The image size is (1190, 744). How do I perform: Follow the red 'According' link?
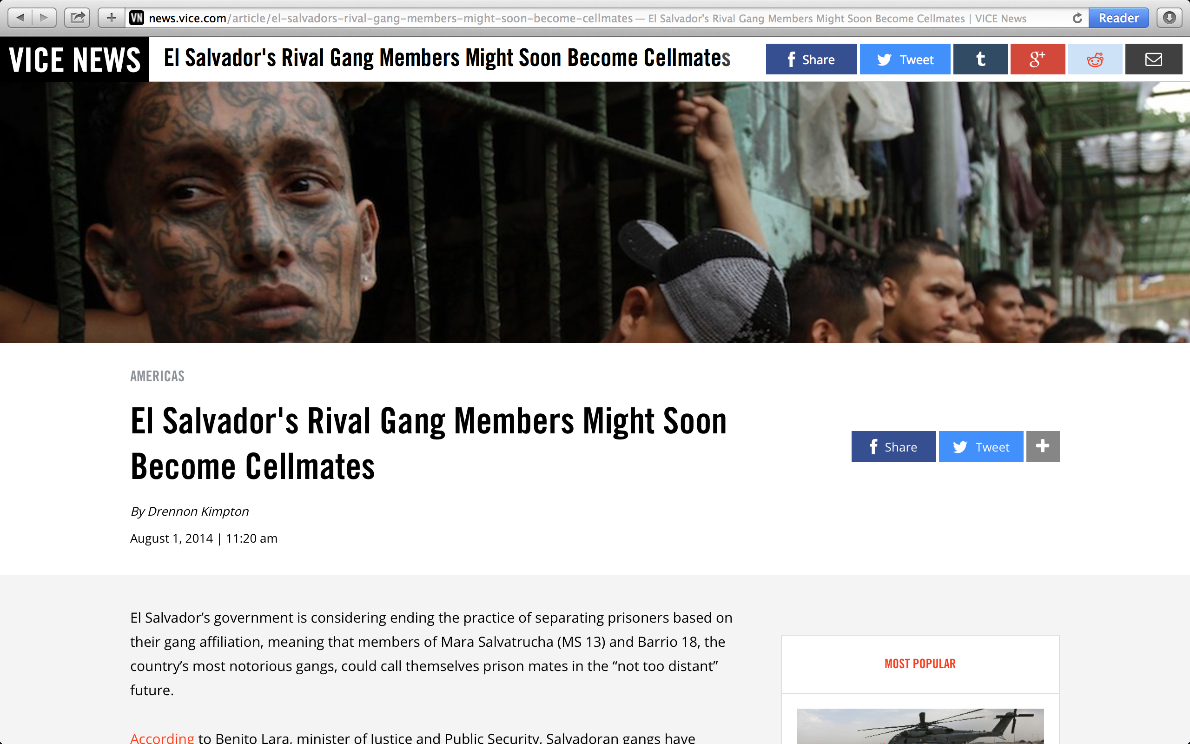click(162, 738)
